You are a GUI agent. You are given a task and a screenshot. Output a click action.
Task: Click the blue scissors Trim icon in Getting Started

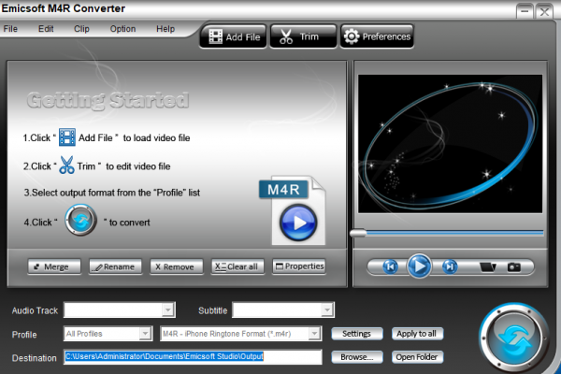click(66, 165)
